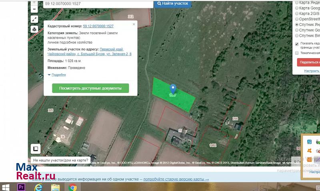Open cadastral number 59:12:0070000:1527 link
Viewport: 320px width, 191px height.
[x=98, y=26]
